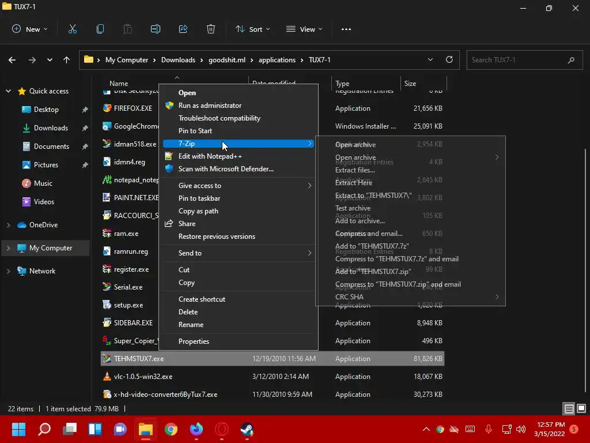Open Chat app on taskbar

120,429
